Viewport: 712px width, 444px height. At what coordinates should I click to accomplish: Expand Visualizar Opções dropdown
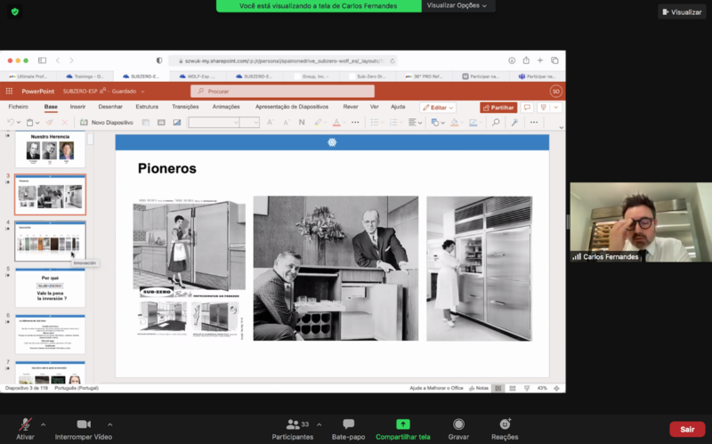(457, 5)
